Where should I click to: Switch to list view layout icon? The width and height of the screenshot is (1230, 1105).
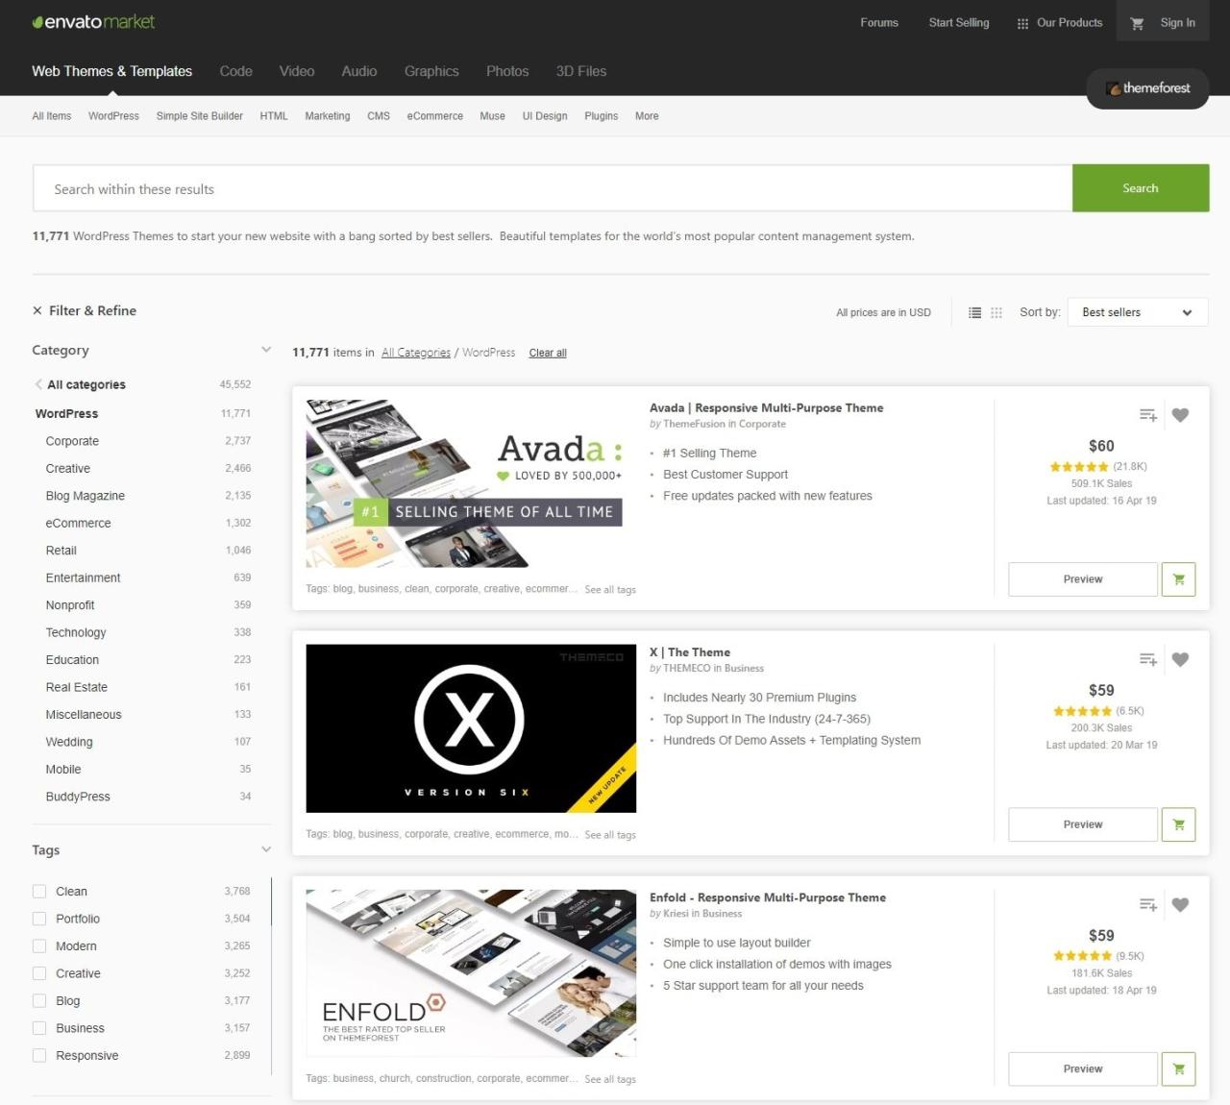coord(974,312)
